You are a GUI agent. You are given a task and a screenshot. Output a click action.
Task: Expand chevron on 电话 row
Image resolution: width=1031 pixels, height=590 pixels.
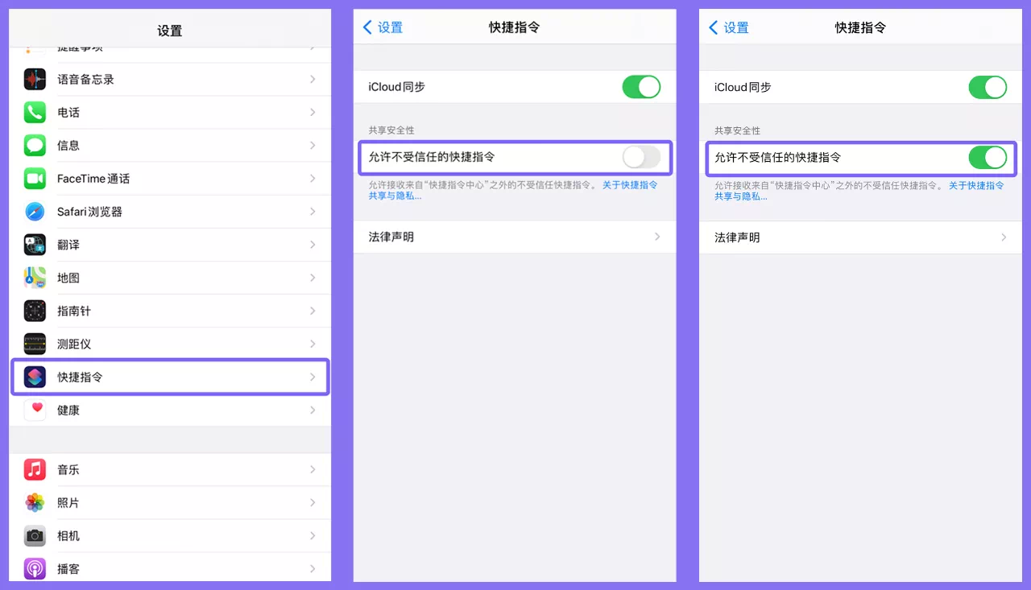pos(313,112)
